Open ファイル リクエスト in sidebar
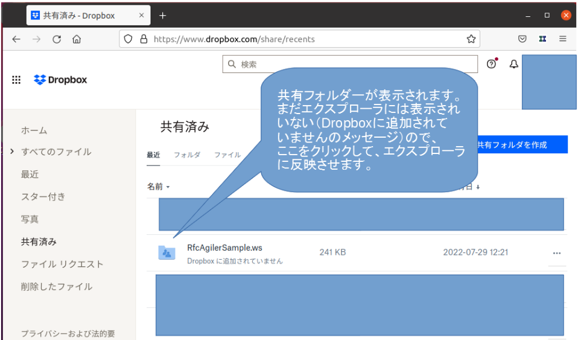The height and width of the screenshot is (340, 578). (62, 265)
